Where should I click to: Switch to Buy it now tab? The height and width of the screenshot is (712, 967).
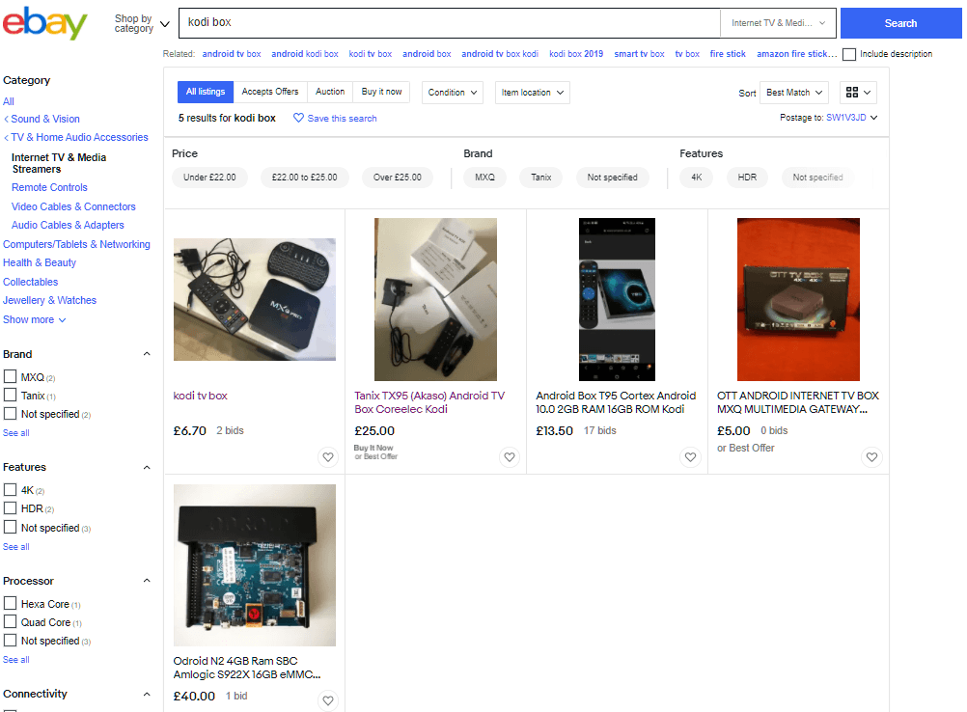382,92
